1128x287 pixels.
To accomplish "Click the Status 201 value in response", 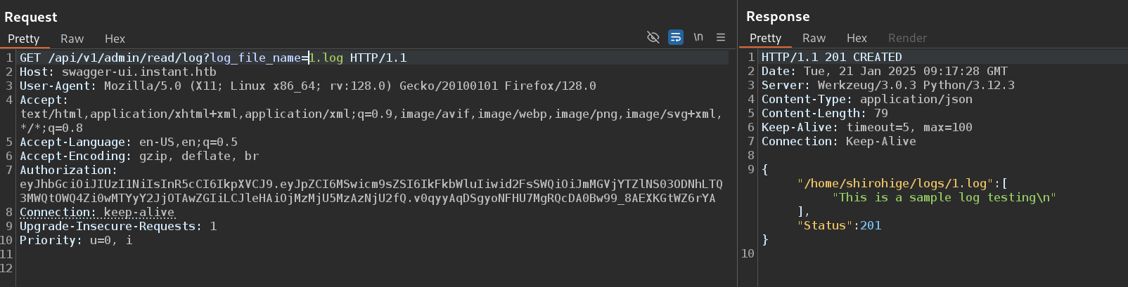I will [x=871, y=225].
